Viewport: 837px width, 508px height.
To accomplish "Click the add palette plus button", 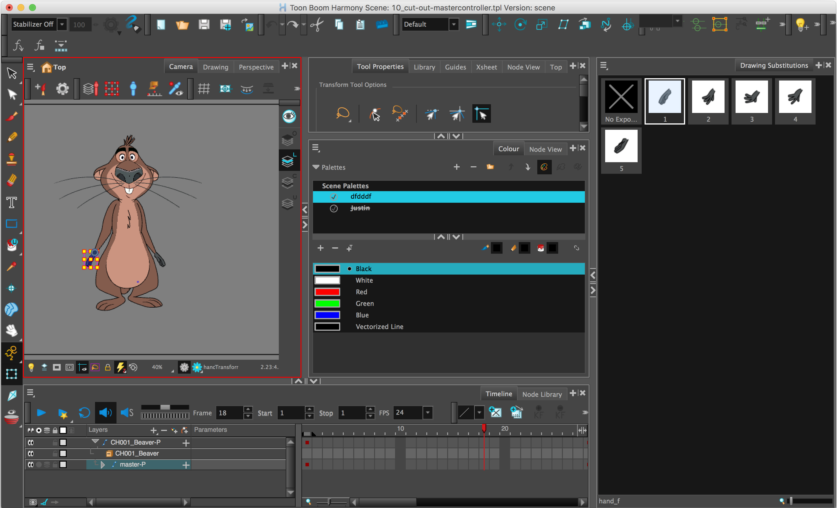I will 456,167.
